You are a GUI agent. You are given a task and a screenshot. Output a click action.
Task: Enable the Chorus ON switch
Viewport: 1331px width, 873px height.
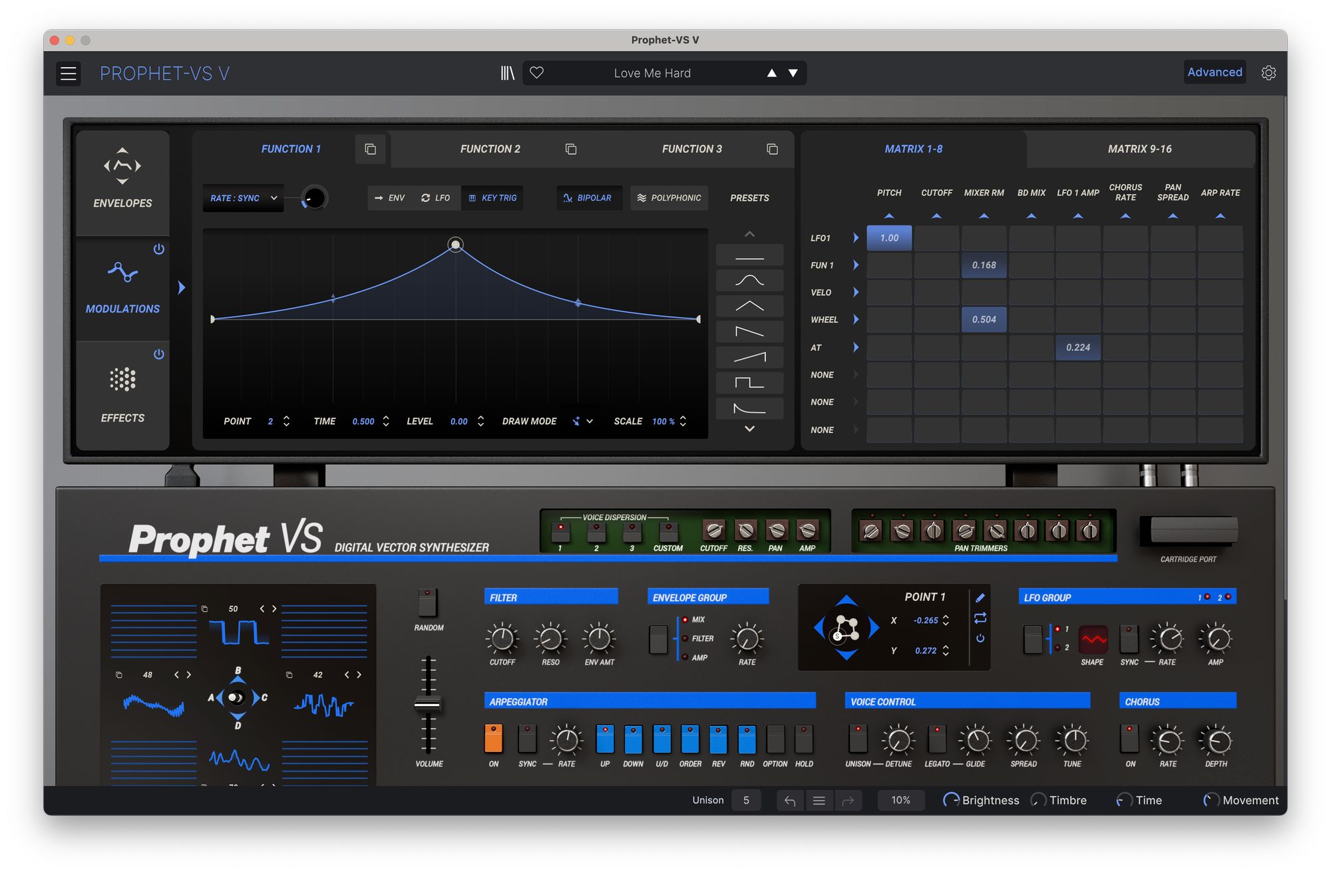coord(1129,738)
